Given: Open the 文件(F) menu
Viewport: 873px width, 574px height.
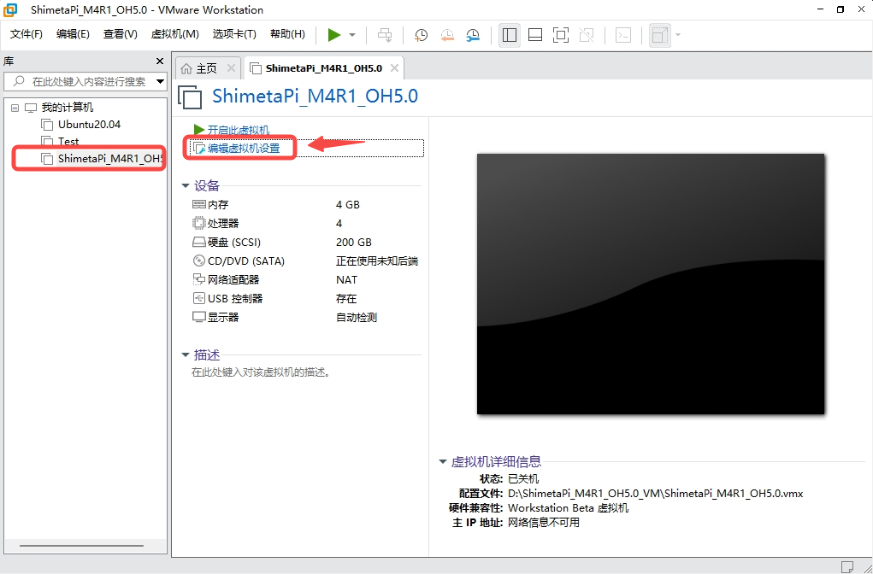Looking at the screenshot, I should (x=27, y=34).
